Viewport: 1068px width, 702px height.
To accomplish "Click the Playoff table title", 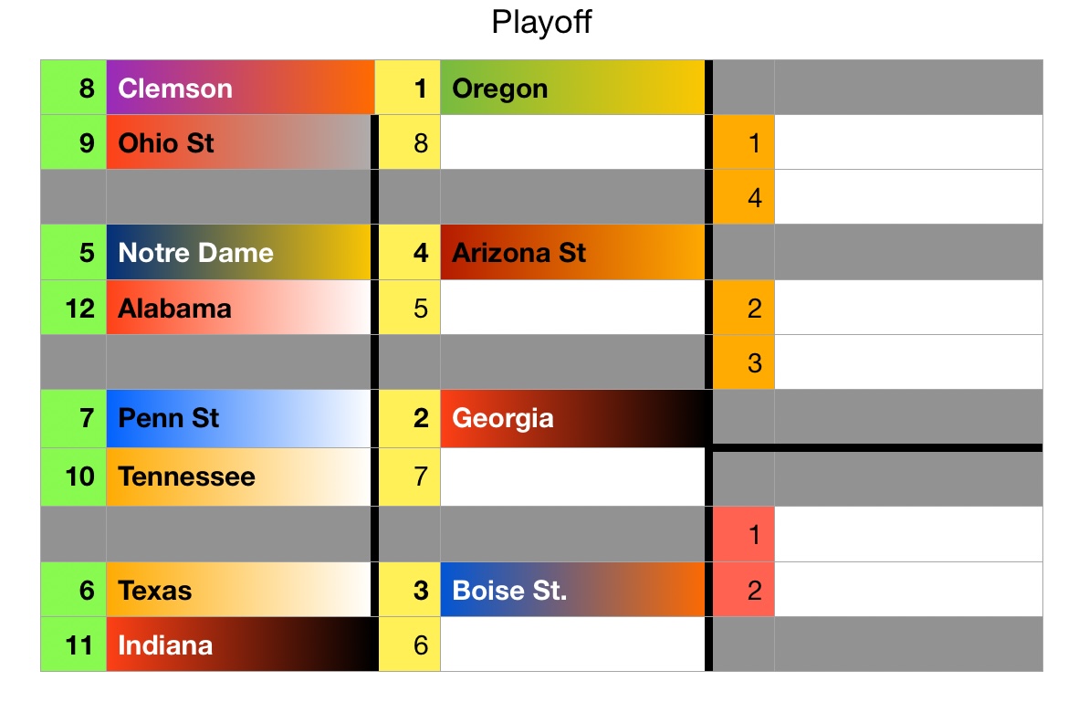I will pos(541,22).
